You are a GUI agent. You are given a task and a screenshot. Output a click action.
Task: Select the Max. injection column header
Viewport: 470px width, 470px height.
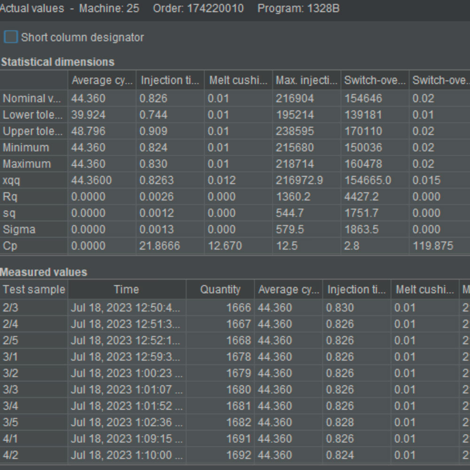(306, 80)
